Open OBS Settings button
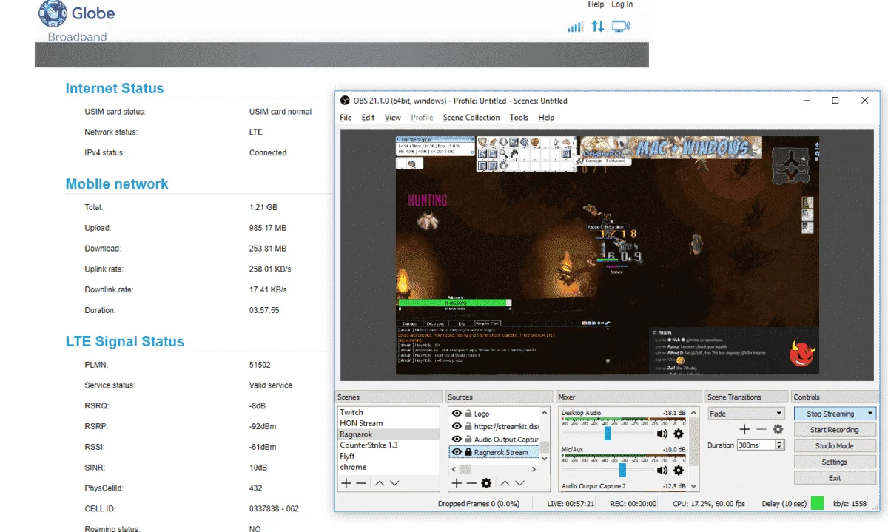888x532 pixels. click(835, 462)
